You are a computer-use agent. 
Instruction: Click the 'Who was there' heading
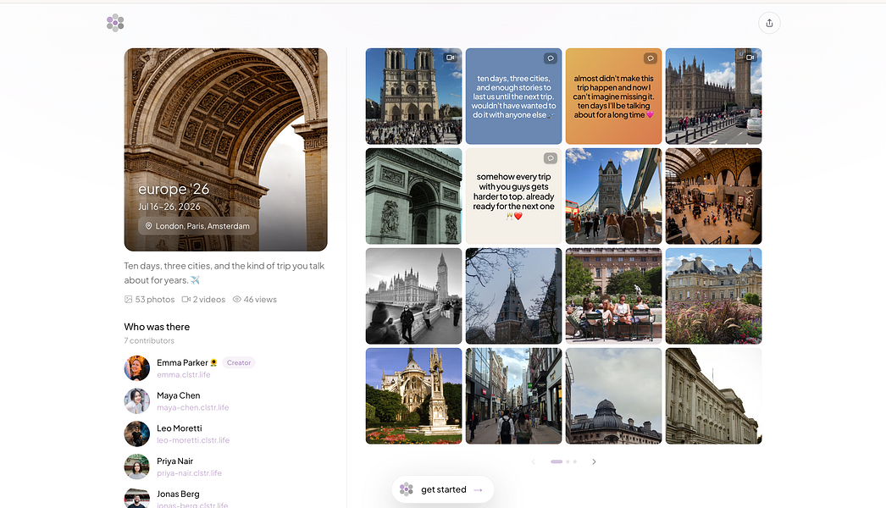tap(157, 327)
